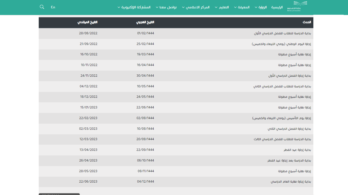Expand the chevron beside المعرفة
The width and height of the screenshot is (348, 195).
pos(235,7)
